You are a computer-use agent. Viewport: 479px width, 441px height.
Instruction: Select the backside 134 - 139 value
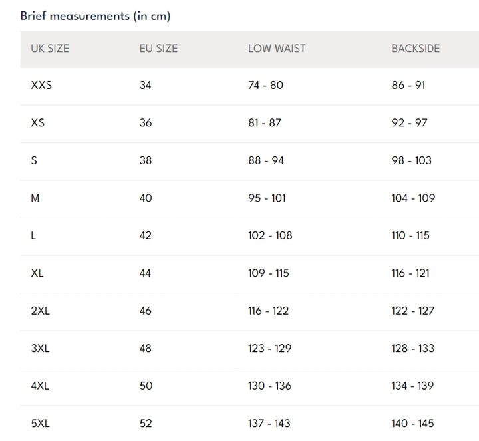click(x=412, y=386)
